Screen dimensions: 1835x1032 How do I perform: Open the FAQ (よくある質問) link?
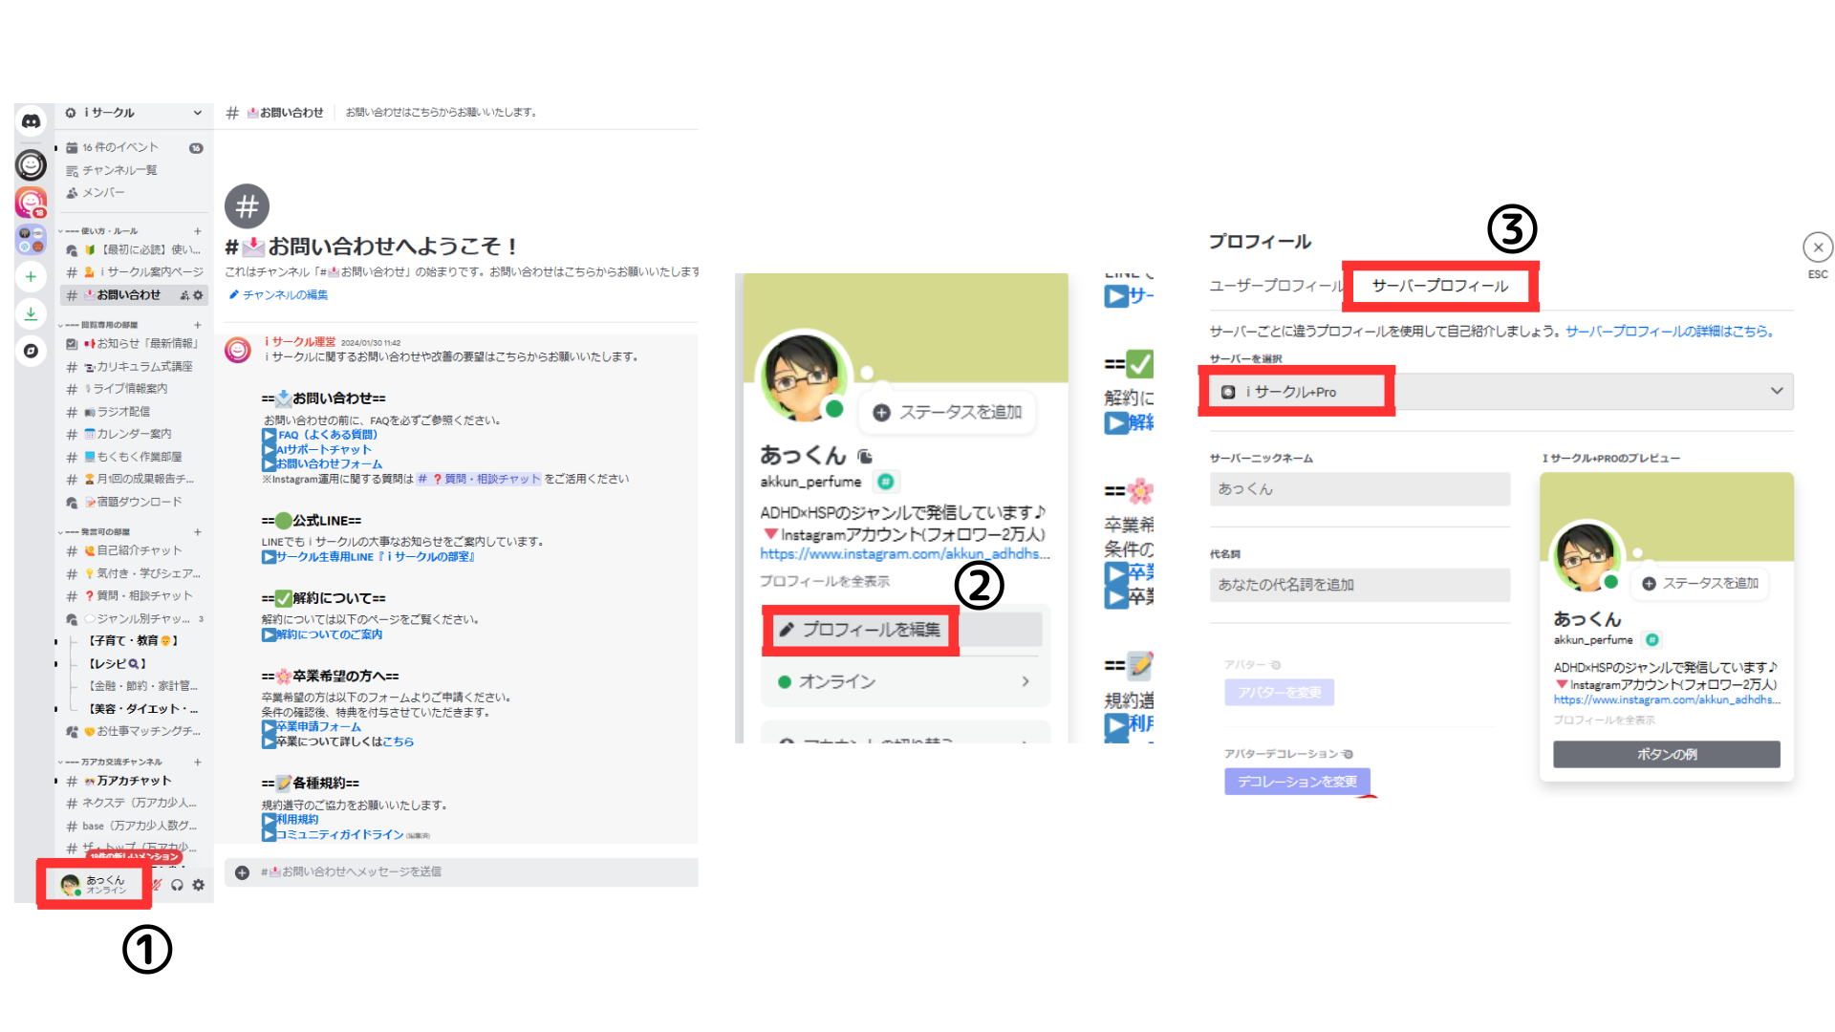click(327, 435)
